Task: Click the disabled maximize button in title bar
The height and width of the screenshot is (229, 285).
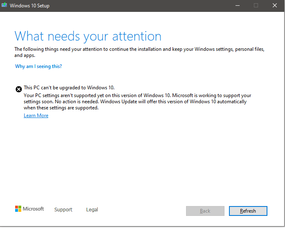Action: pos(256,5)
